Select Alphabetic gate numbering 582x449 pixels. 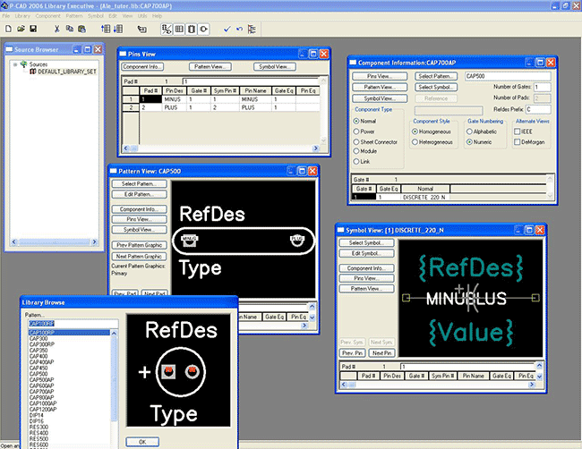click(469, 131)
